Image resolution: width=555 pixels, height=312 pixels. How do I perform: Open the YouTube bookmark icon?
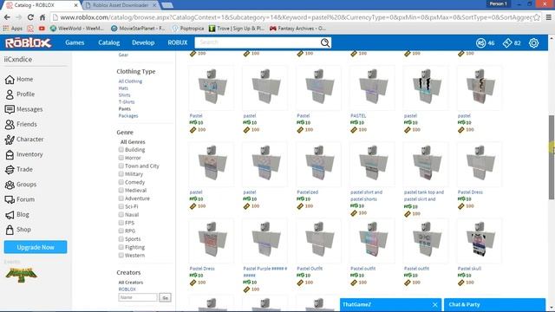click(x=42, y=29)
